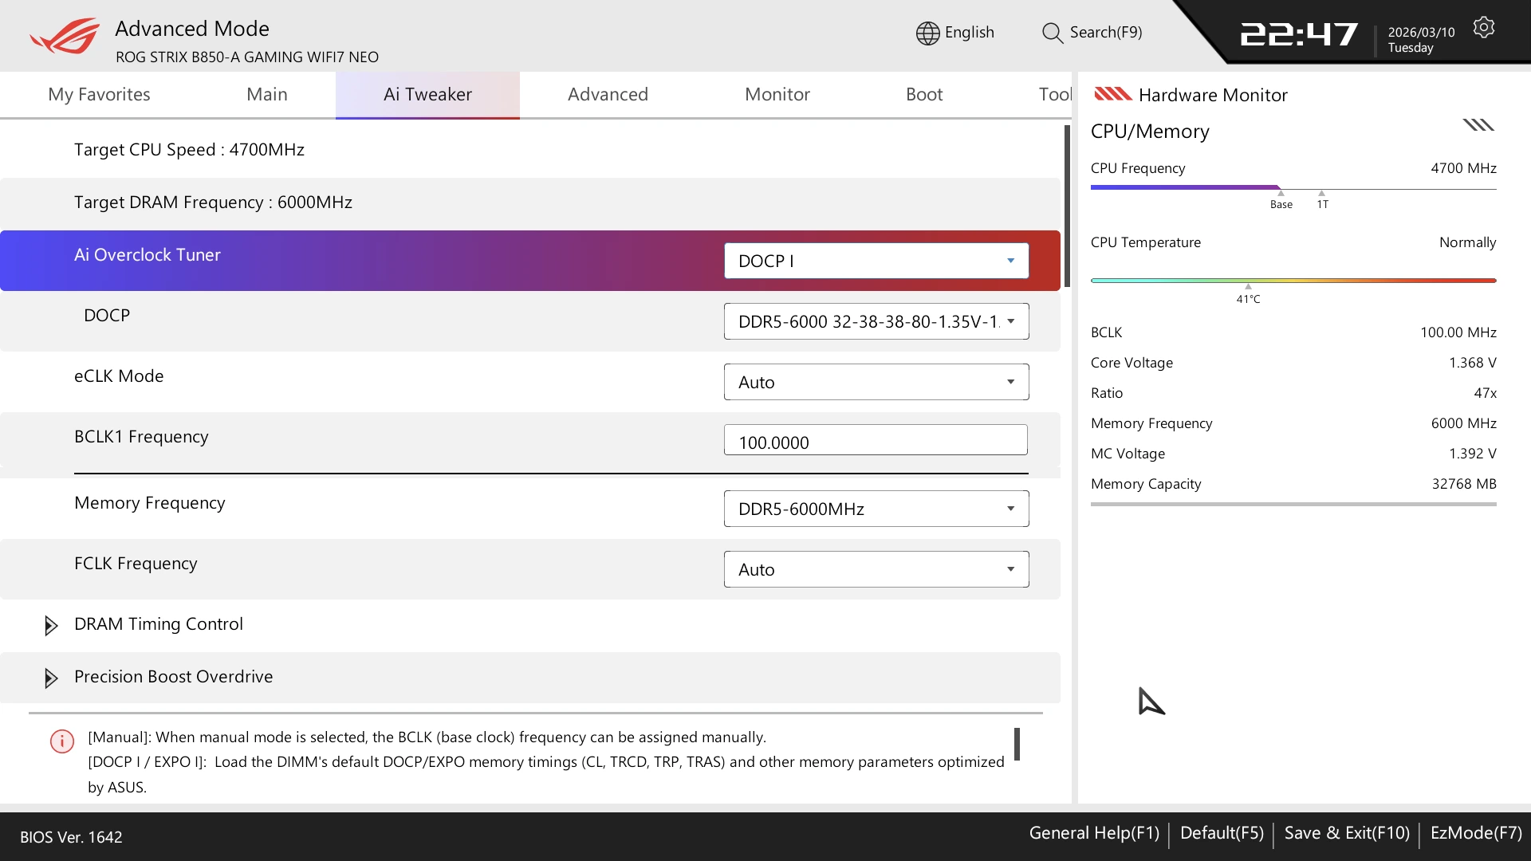This screenshot has height=861, width=1531.
Task: Click the BCLK1 Frequency input field
Action: (876, 441)
